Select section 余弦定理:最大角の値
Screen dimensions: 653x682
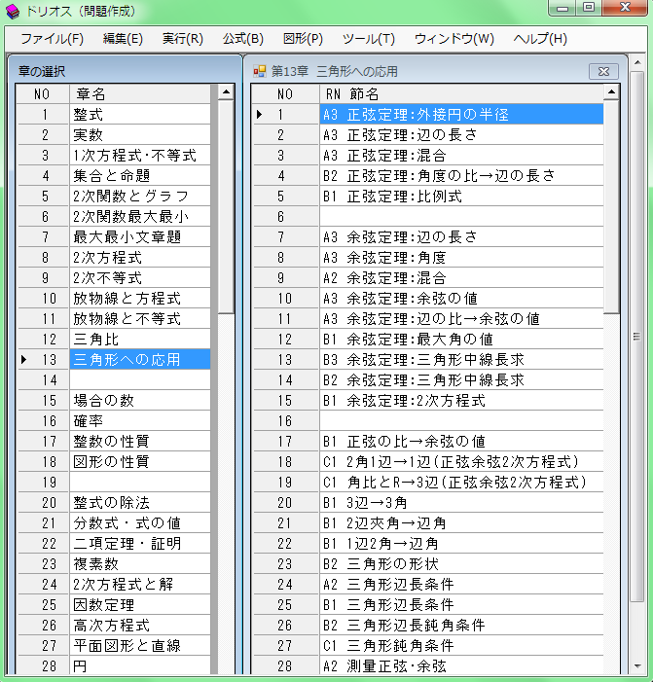[461, 340]
